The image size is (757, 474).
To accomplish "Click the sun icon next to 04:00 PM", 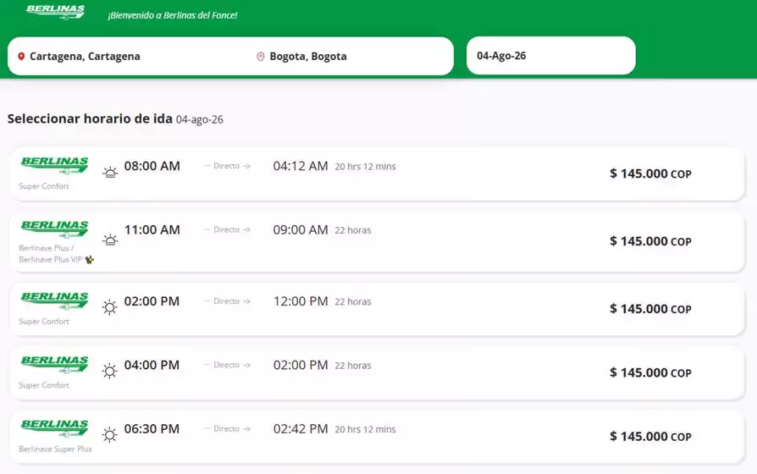I will coord(109,371).
